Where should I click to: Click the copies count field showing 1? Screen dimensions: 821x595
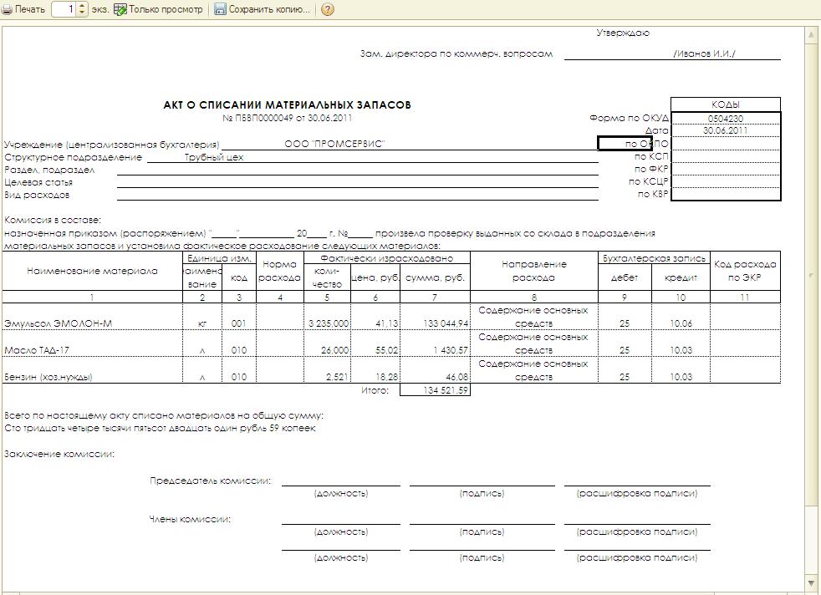64,9
